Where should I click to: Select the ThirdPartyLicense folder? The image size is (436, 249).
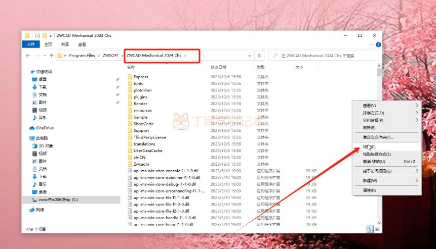click(x=149, y=137)
